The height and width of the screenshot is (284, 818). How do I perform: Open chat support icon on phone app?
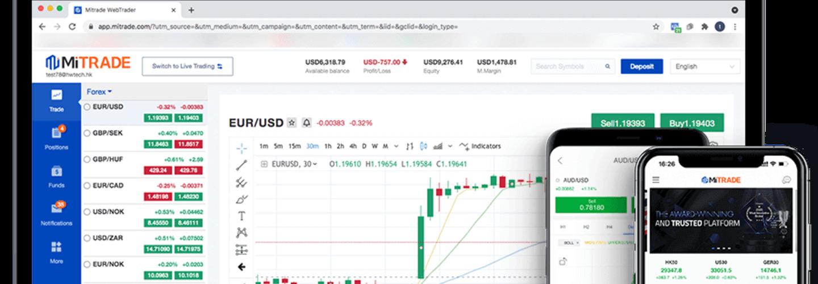point(786,180)
